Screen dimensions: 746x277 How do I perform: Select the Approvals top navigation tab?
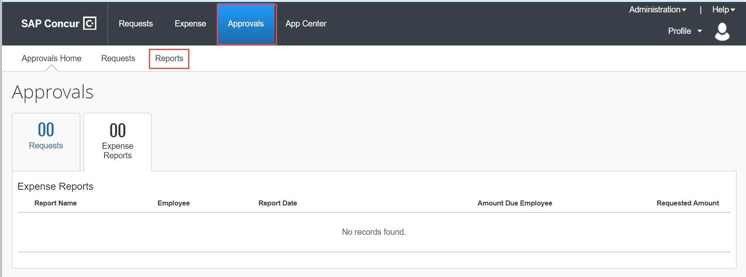pos(246,24)
